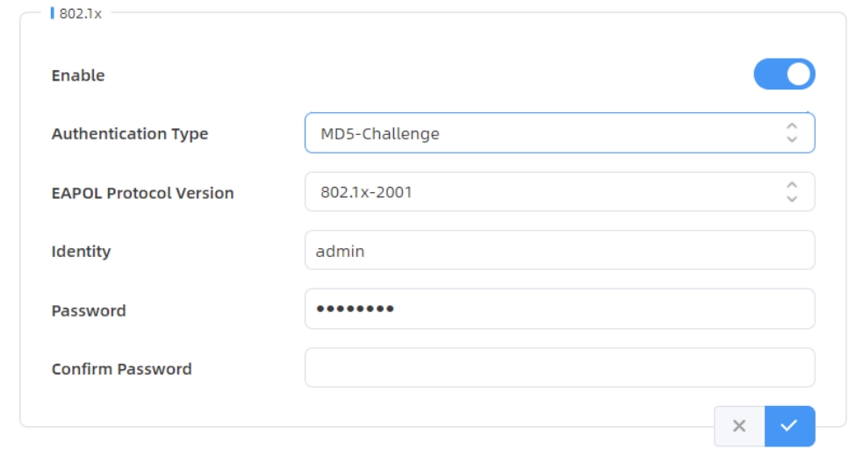This screenshot has width=863, height=449.
Task: Click the Authentication Type up-down arrows
Action: [792, 133]
